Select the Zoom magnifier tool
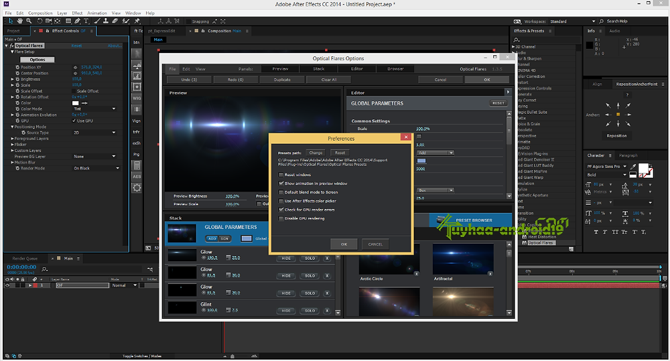 click(x=29, y=21)
